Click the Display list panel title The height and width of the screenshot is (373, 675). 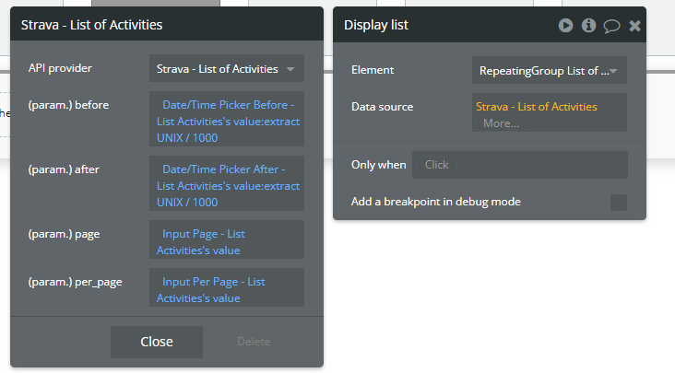click(376, 25)
